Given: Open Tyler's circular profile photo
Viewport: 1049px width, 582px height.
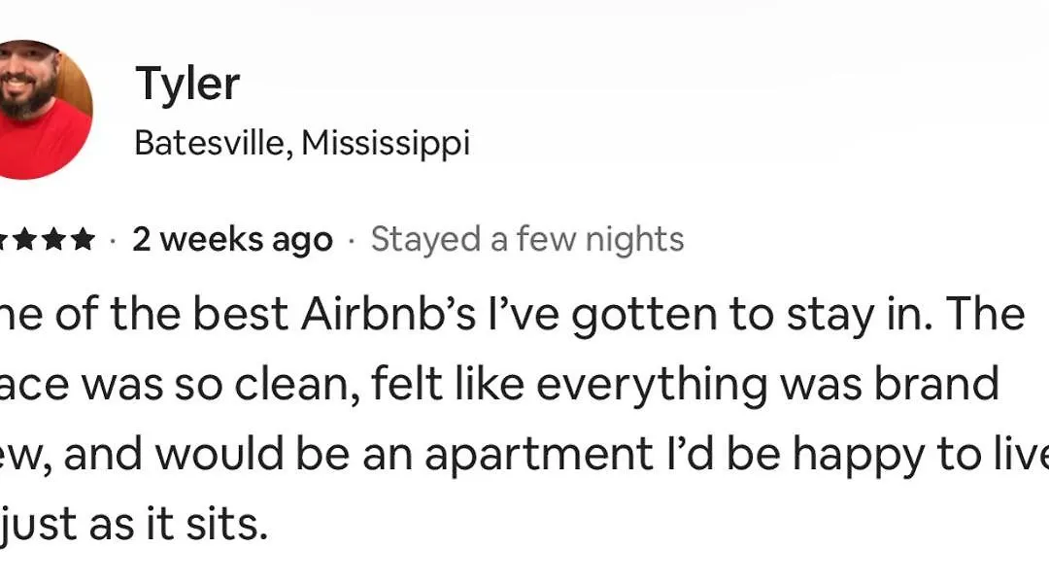Looking at the screenshot, I should [42, 110].
